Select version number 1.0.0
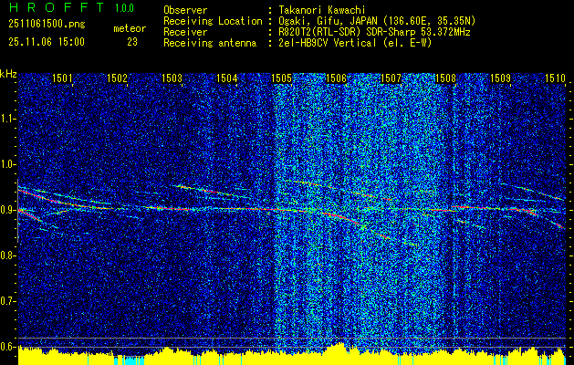The height and width of the screenshot is (365, 574). coord(124,7)
